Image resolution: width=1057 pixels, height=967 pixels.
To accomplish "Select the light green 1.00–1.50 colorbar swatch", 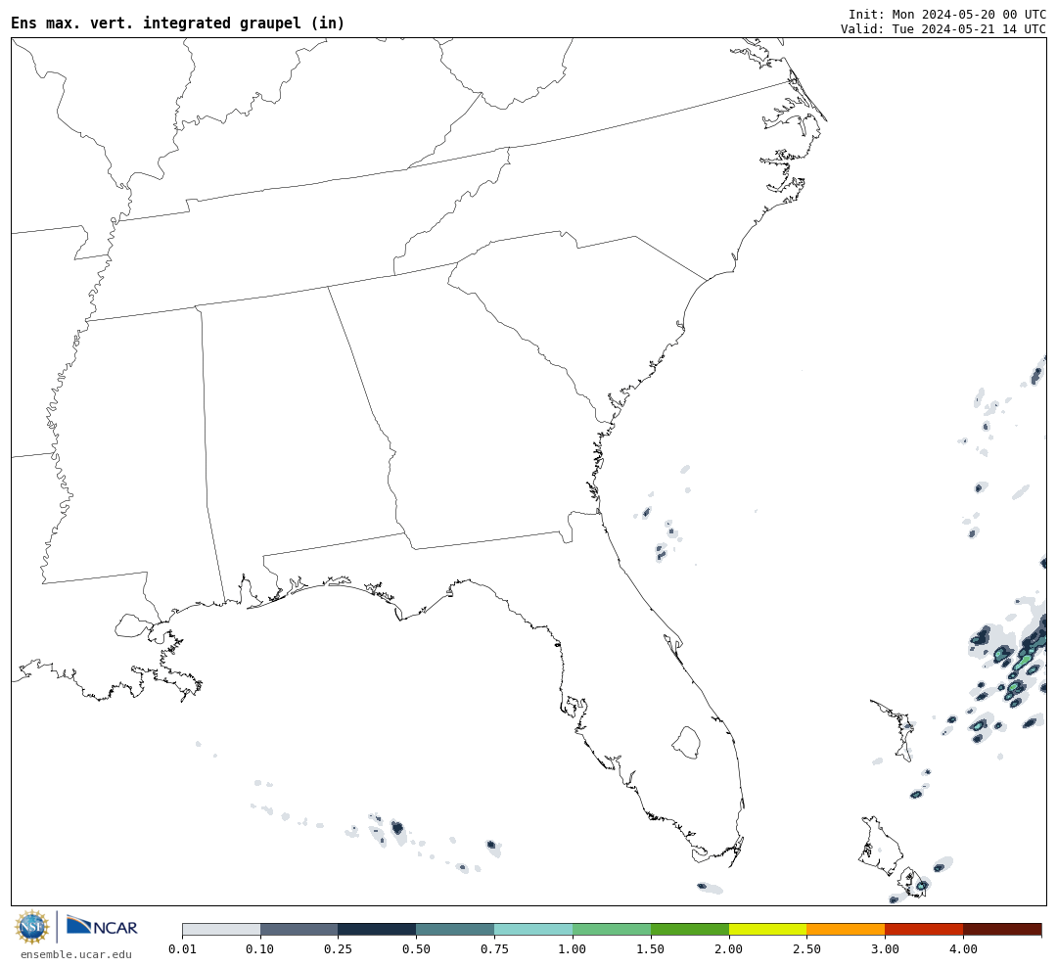I will pyautogui.click(x=612, y=929).
